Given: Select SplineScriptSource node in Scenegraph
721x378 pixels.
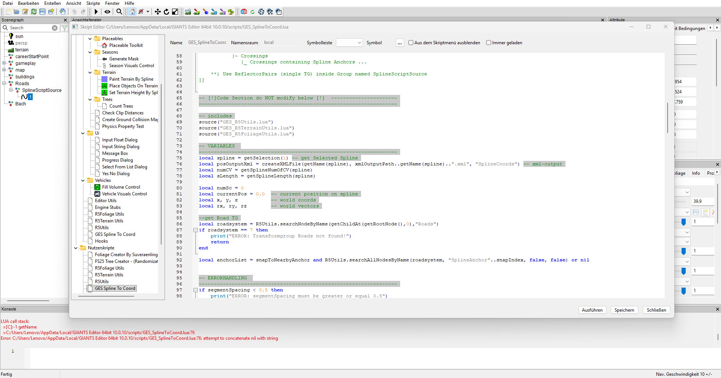Looking at the screenshot, I should [42, 90].
